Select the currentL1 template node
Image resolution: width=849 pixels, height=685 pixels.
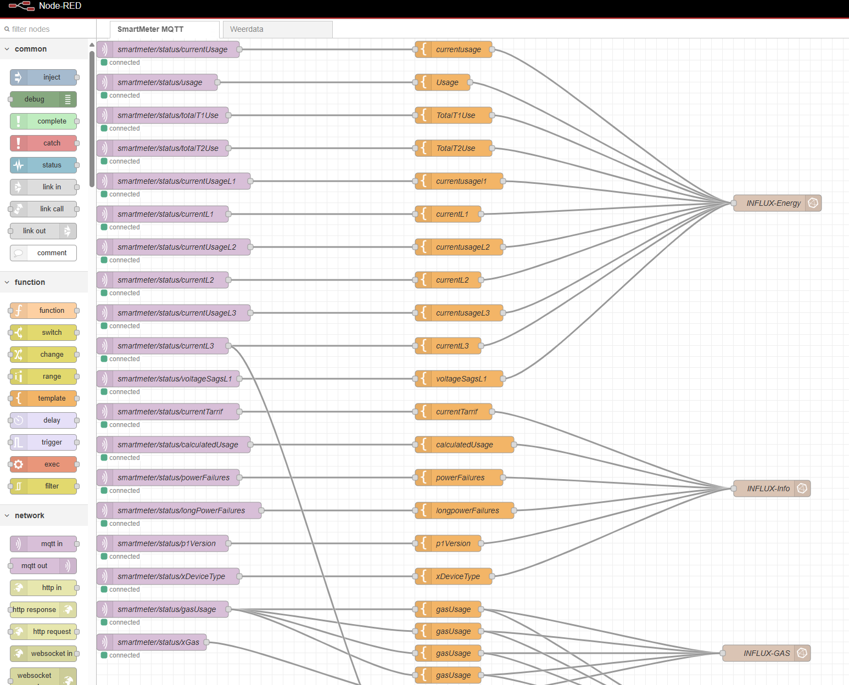(448, 214)
